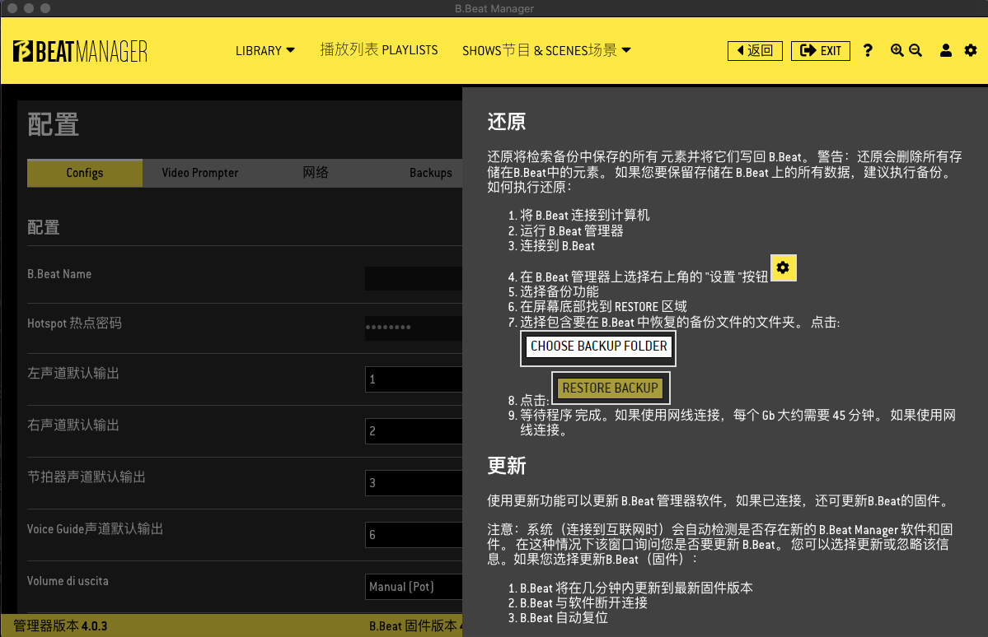
Task: Click the Voice Guide声道默认输出 field showing 6
Action: click(414, 535)
